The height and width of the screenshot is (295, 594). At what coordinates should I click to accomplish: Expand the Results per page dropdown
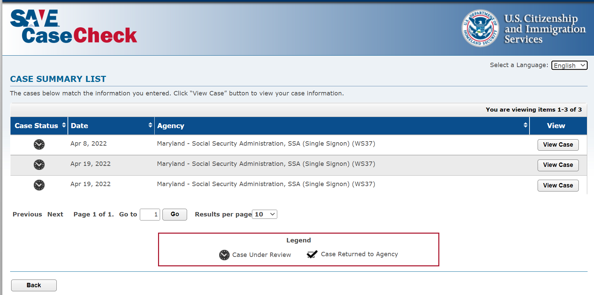265,214
